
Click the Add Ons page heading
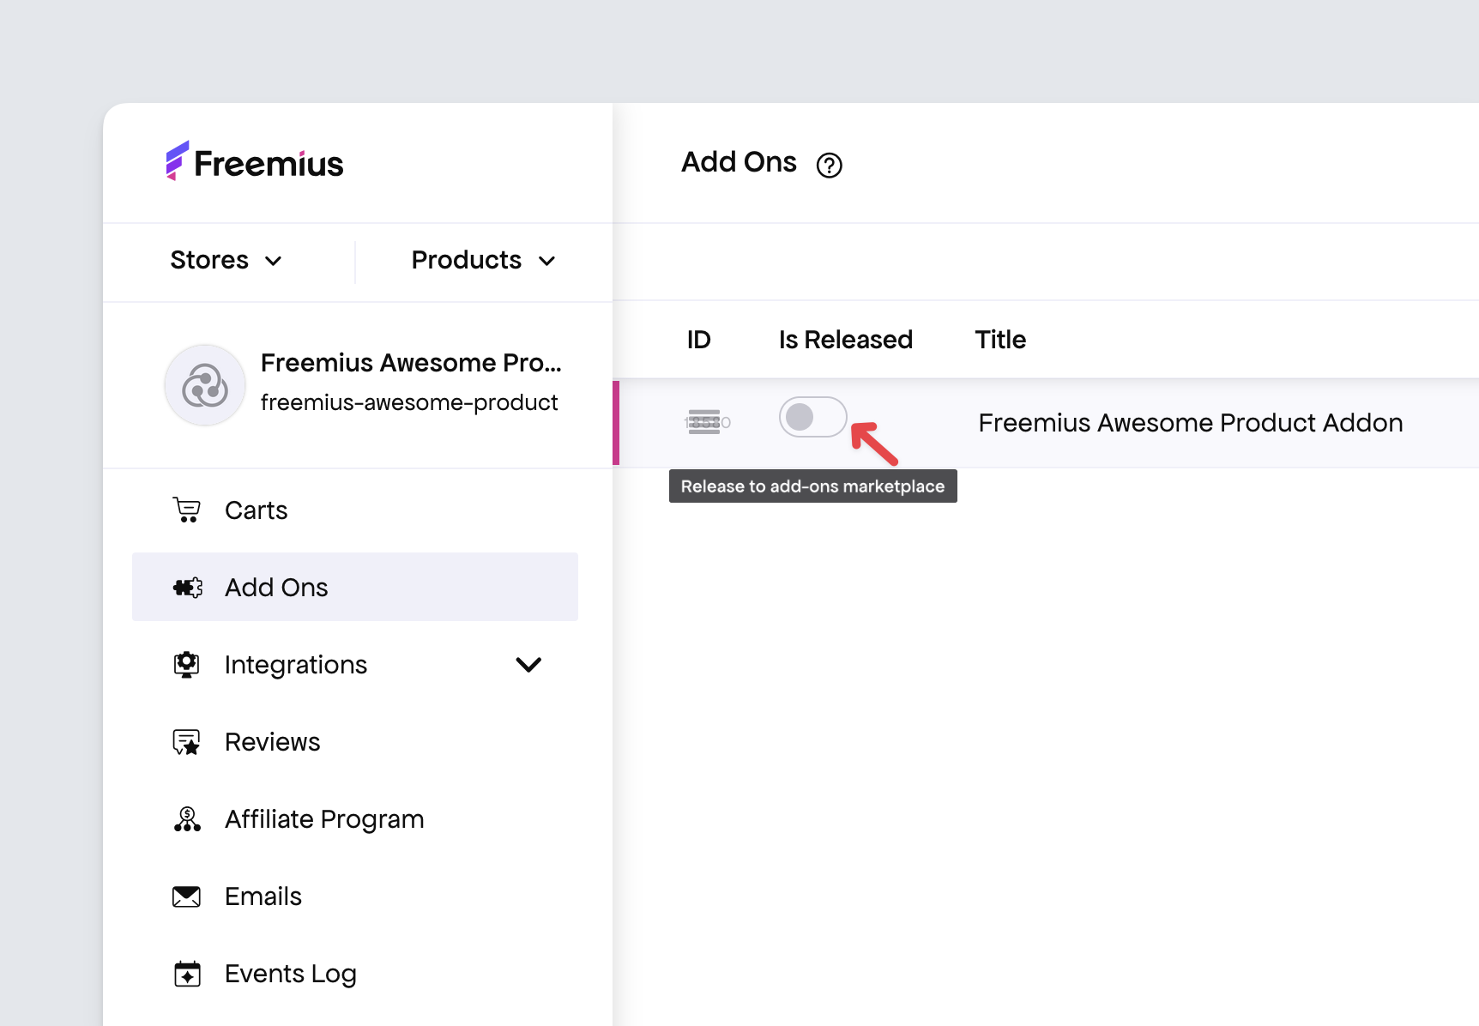coord(739,162)
